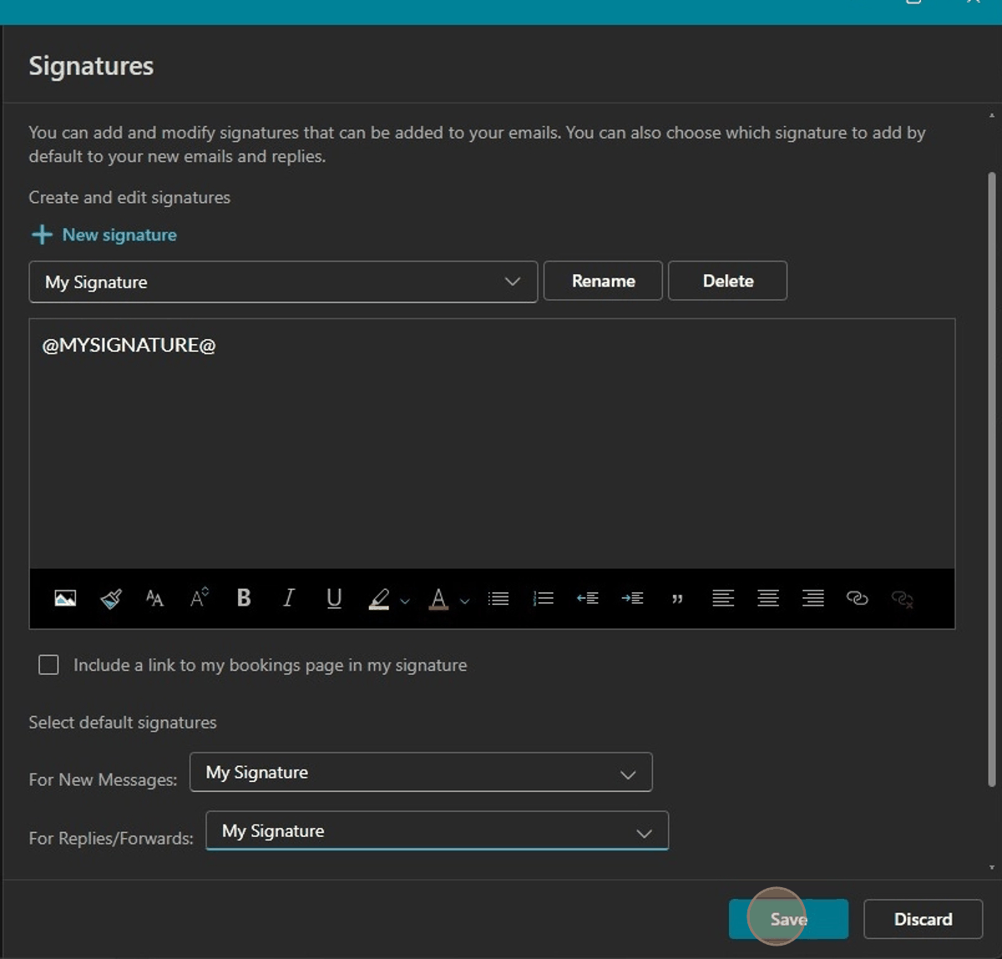This screenshot has width=1002, height=959.
Task: Click the vertical scrollbar of the dialog
Action: click(x=992, y=479)
